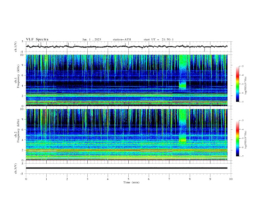Image resolution: width=260 pixels, height=201 pixels.
Task: Click the "start UT = 21:50:1" text
Action: pos(159,39)
